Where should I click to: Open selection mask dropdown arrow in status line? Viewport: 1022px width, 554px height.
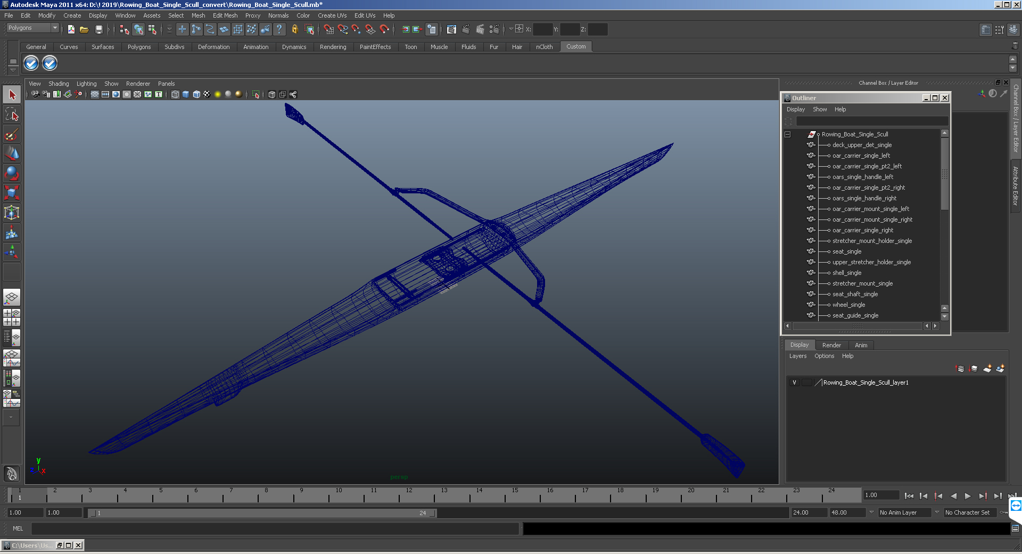pos(170,29)
